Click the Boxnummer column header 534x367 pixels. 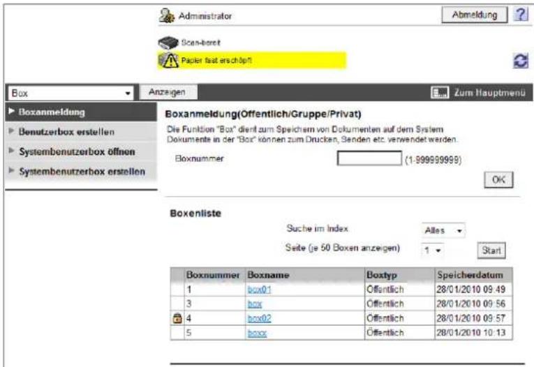point(213,275)
